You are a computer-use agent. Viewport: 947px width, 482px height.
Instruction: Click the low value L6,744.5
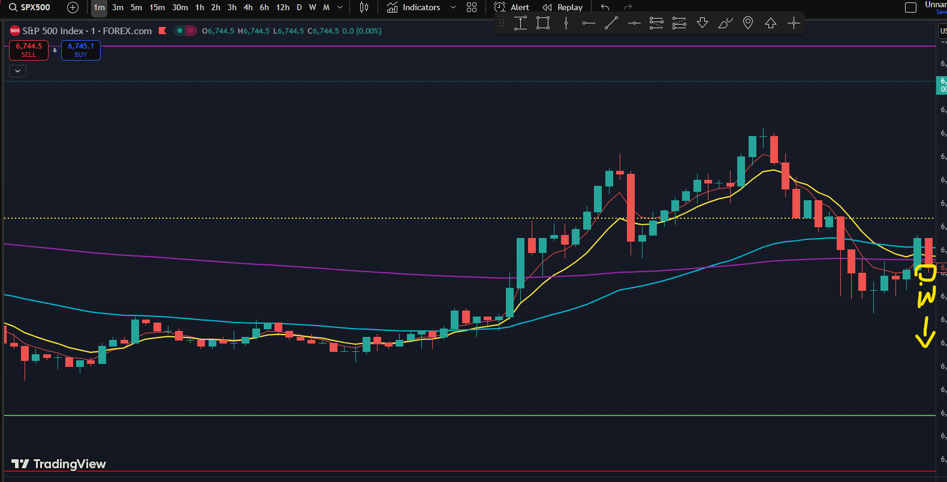(x=288, y=31)
